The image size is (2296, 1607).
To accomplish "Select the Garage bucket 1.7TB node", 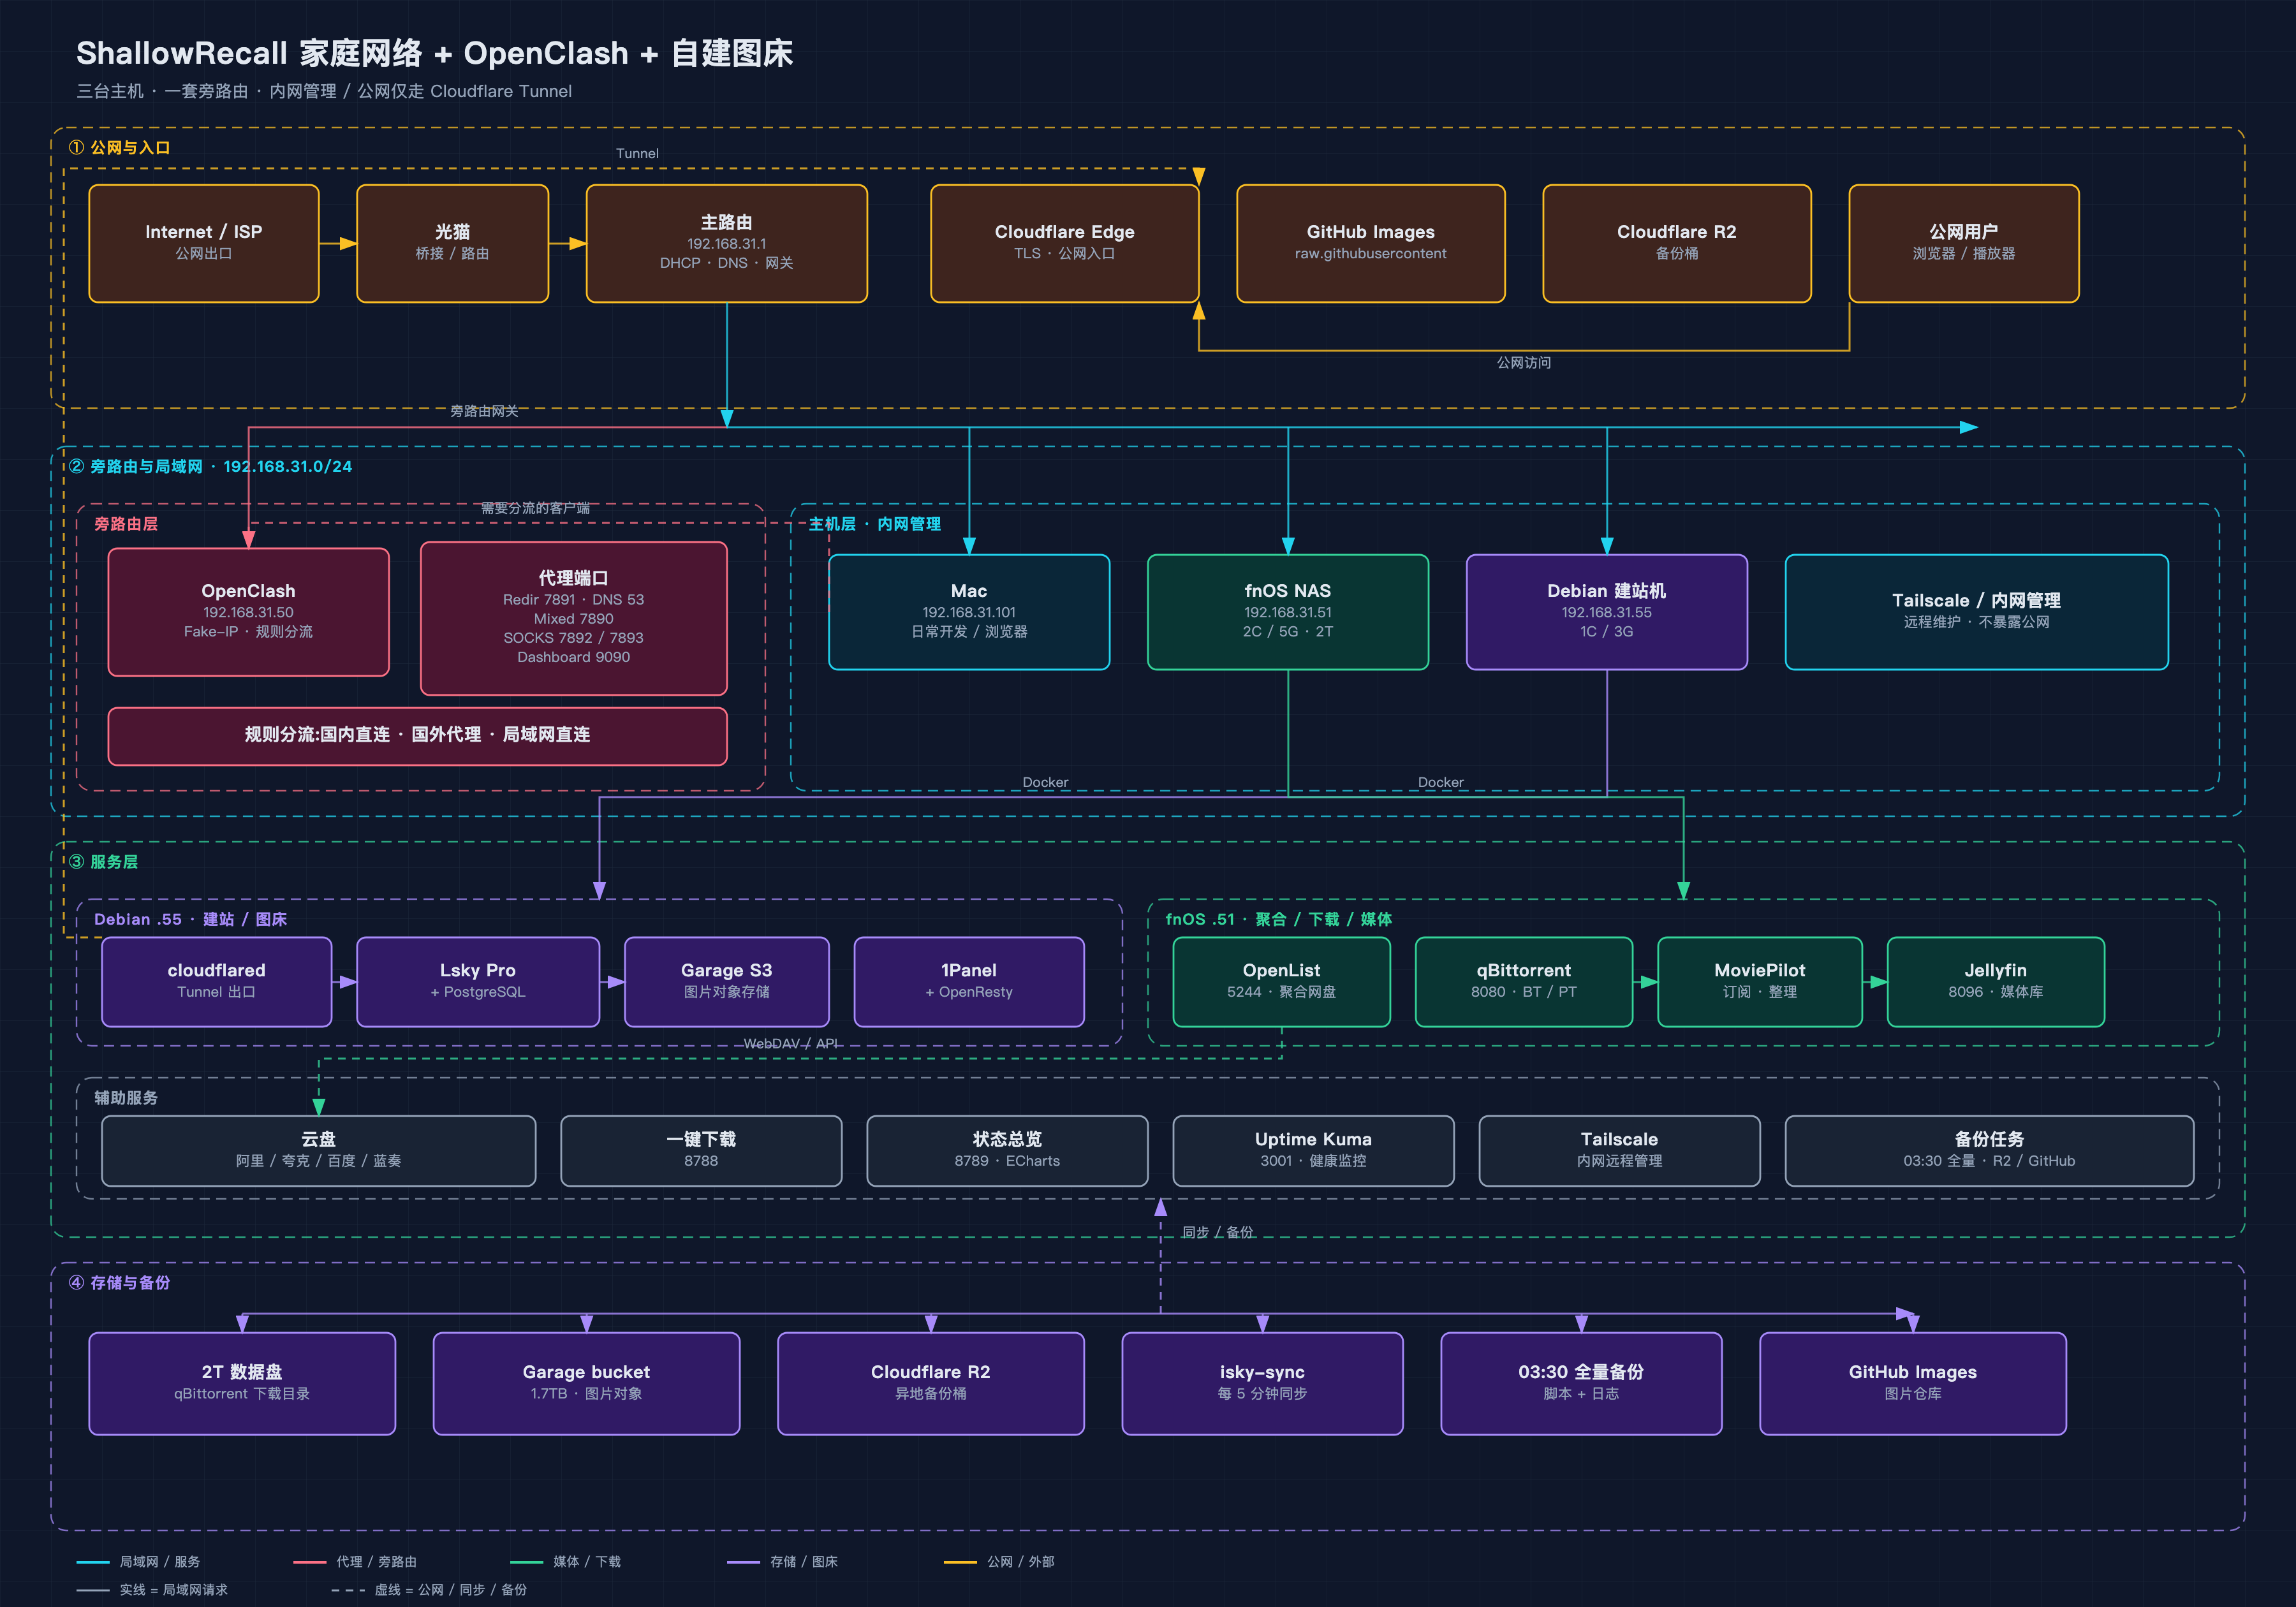I will pyautogui.click(x=586, y=1384).
